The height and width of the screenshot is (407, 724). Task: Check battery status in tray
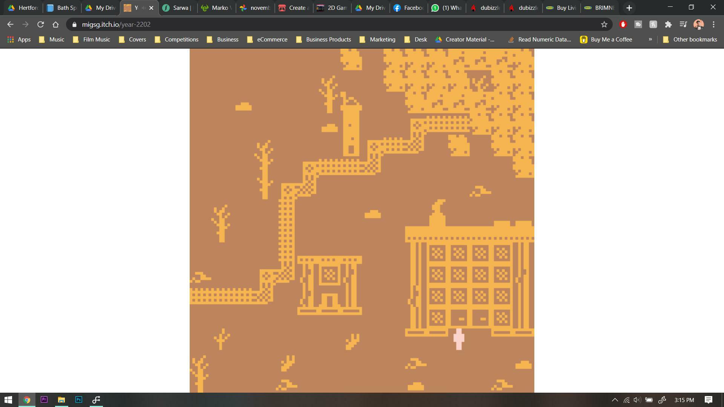click(649, 400)
